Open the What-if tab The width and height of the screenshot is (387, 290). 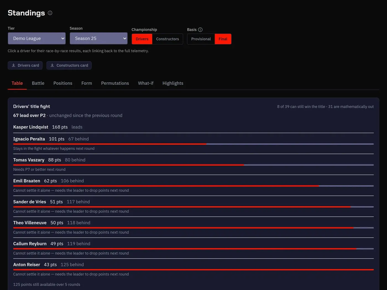[146, 83]
